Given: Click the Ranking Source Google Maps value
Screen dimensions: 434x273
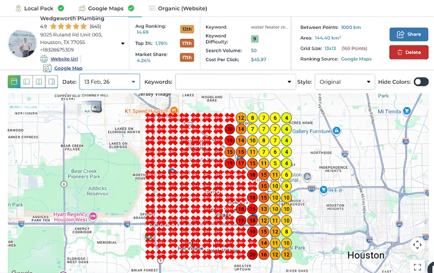Looking at the screenshot, I should [x=356, y=59].
